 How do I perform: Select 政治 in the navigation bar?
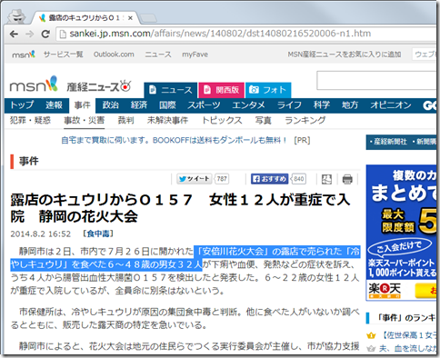[x=110, y=105]
